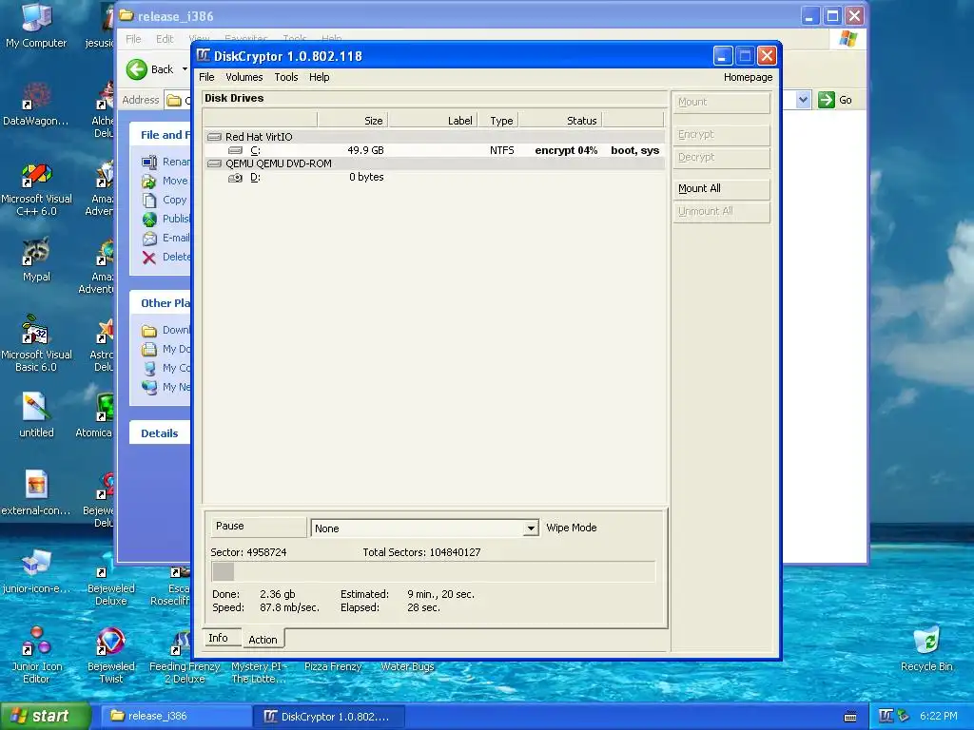Select the Bejeweled Twist desktop icon
This screenshot has width=974, height=730.
[110, 654]
